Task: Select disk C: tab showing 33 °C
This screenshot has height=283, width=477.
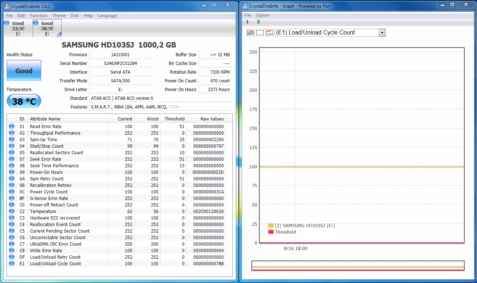Action: pyautogui.click(x=18, y=28)
